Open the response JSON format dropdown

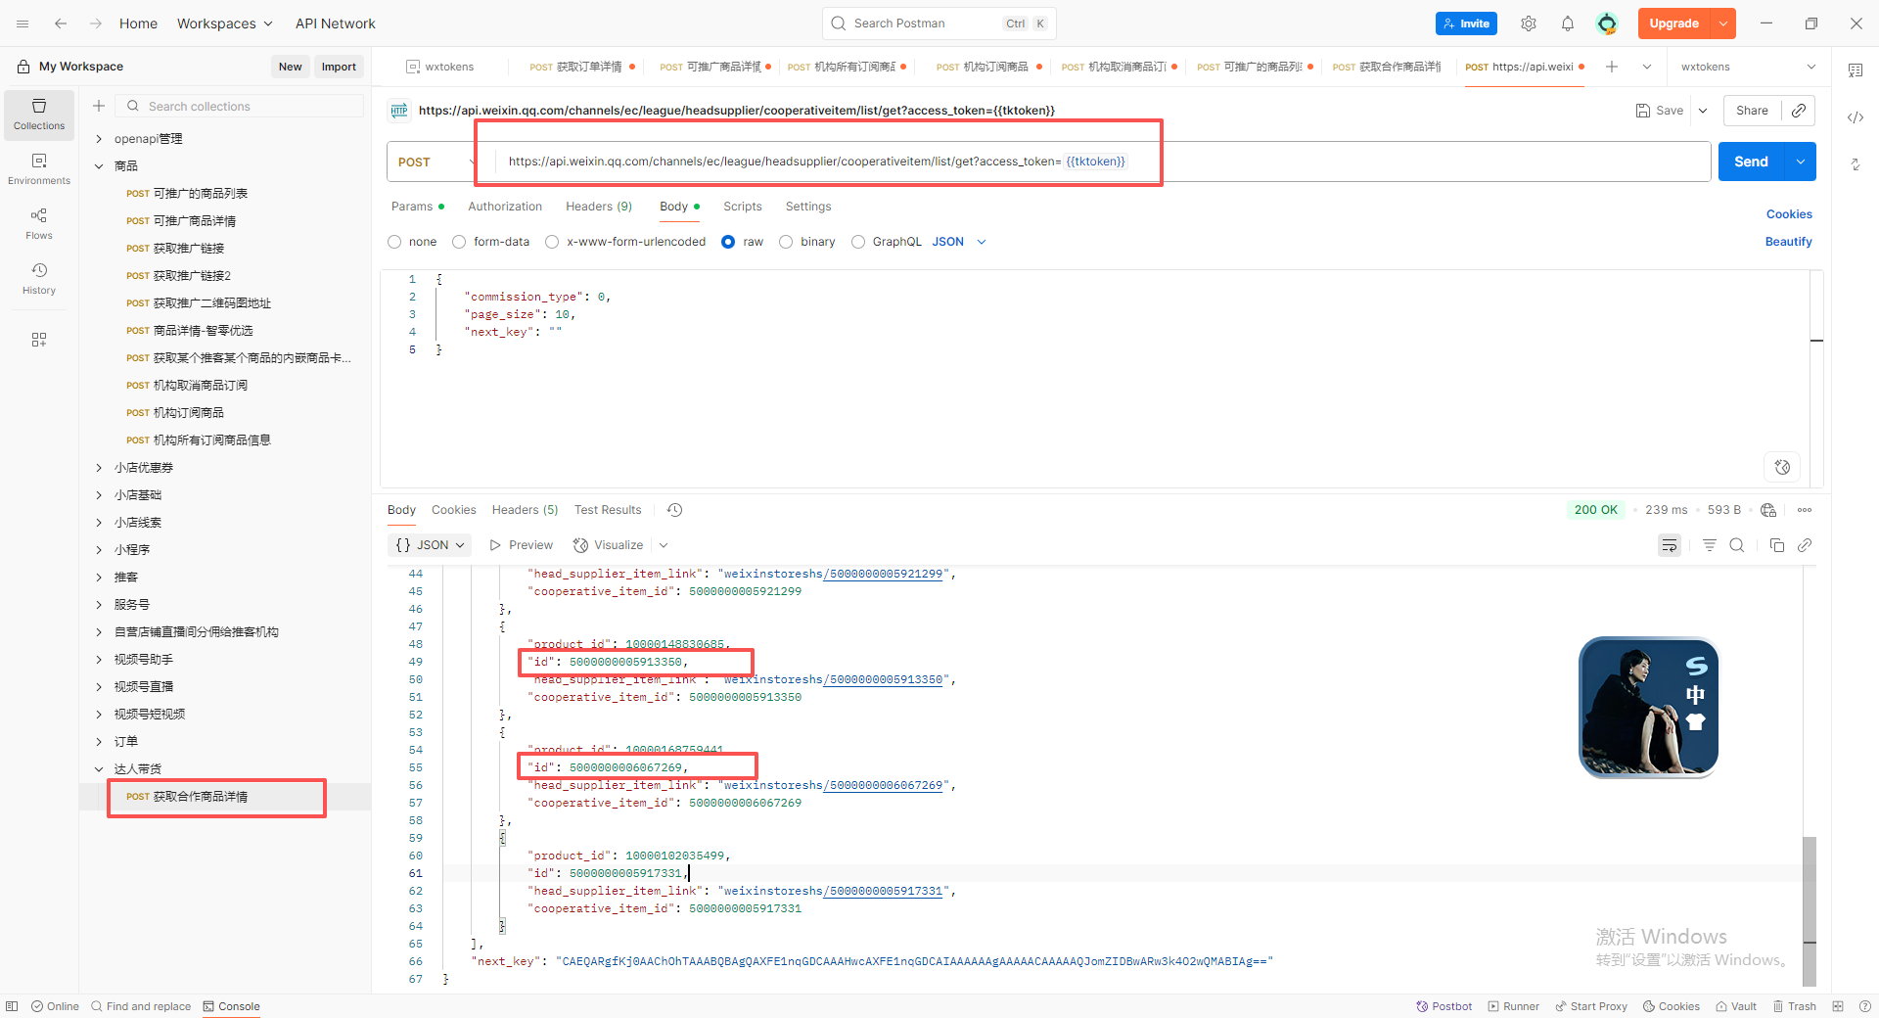[x=431, y=545]
